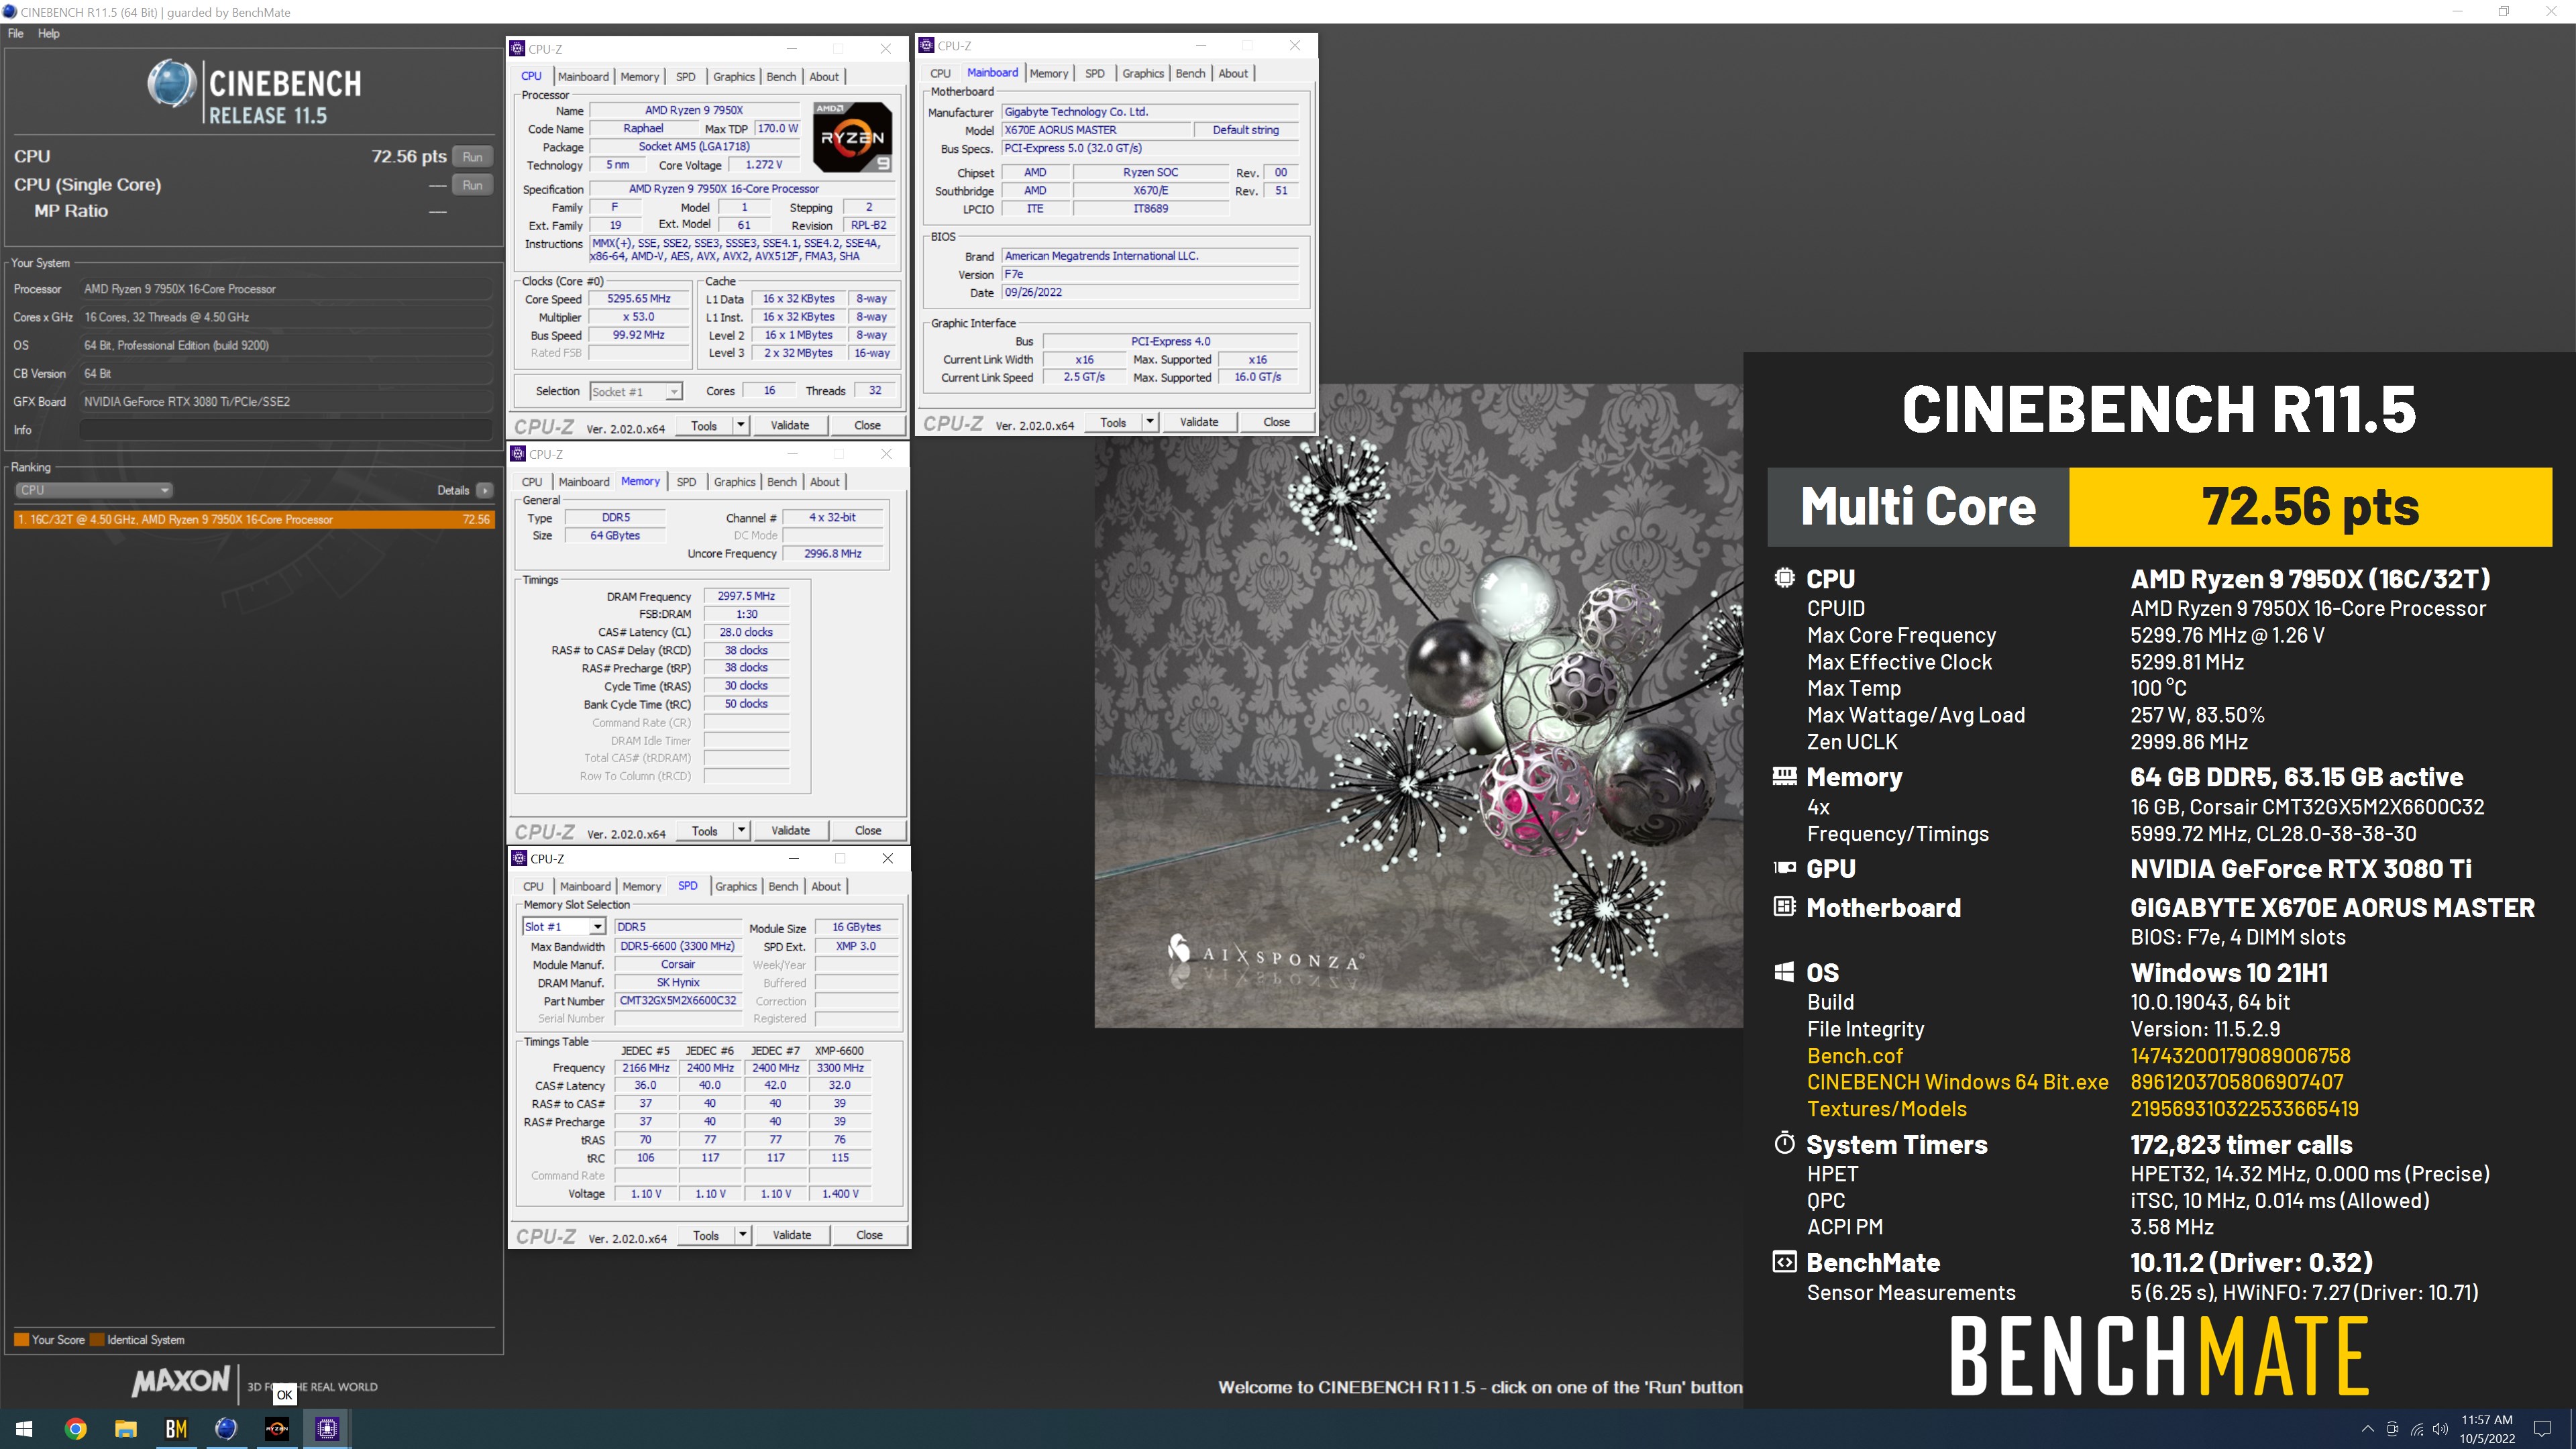
Task: Expand the Tools arrow in the CPU-Z Mainboard window
Action: pyautogui.click(x=1150, y=422)
